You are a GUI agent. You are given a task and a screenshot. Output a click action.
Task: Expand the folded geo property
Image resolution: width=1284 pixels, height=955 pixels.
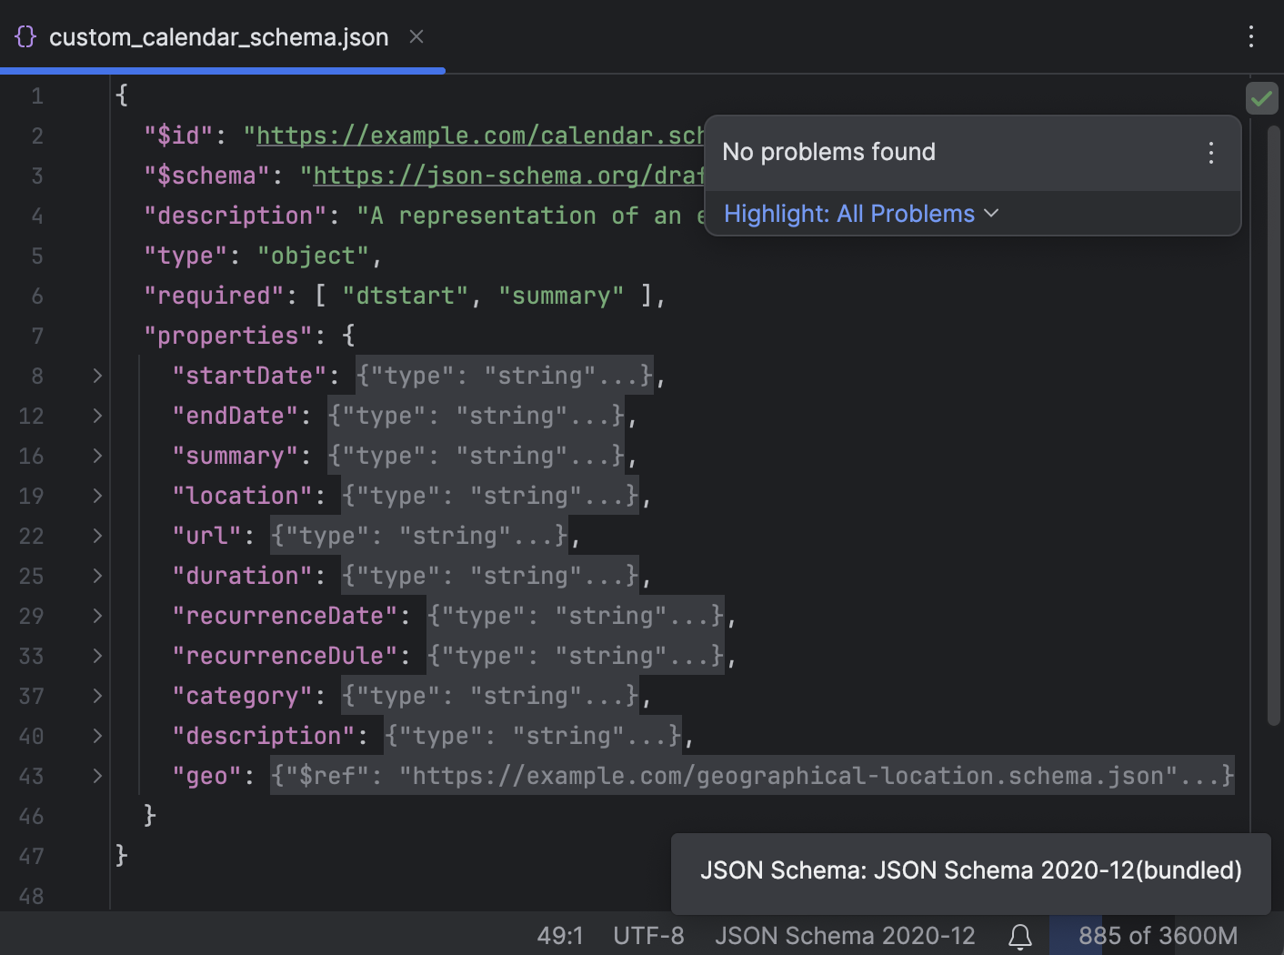96,776
